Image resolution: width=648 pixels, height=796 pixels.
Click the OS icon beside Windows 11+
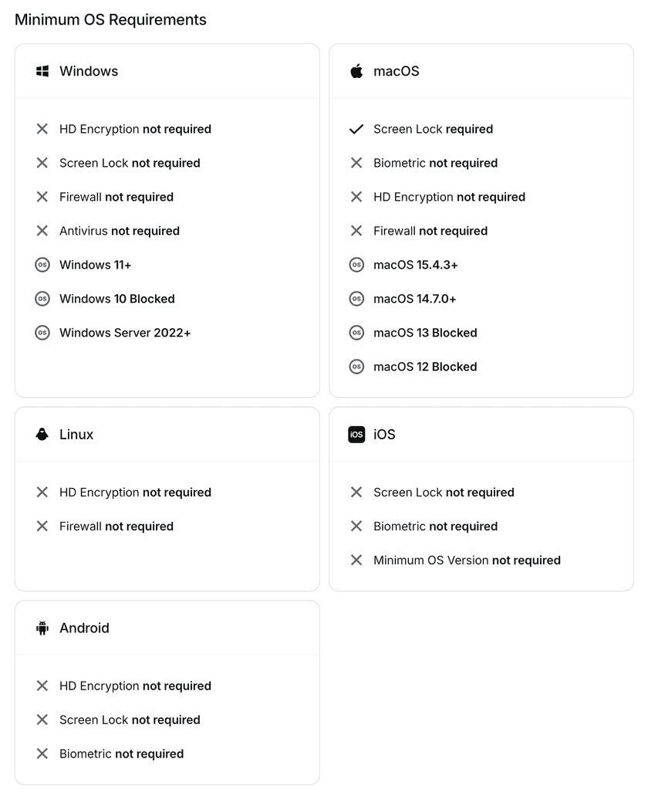(x=42, y=265)
